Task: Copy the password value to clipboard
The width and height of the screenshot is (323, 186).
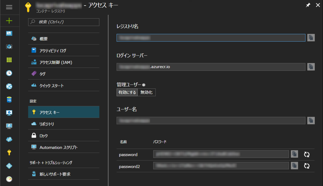Action: (294, 154)
